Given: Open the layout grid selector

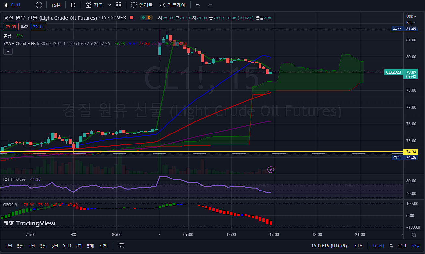Looking at the screenshot, I should 119,5.
